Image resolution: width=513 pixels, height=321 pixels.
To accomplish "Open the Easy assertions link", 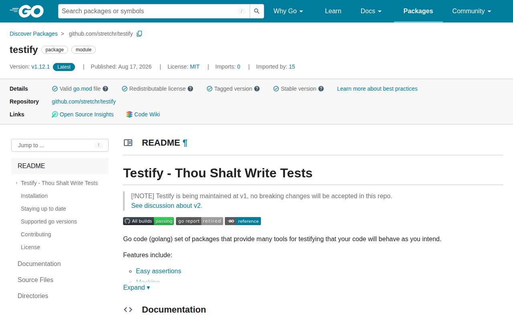I will coord(158,271).
